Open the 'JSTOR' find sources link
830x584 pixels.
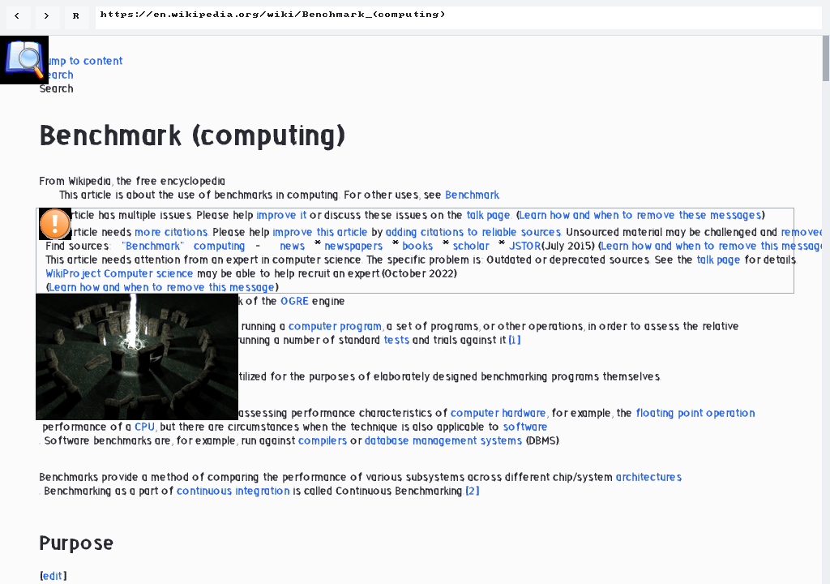coord(525,246)
